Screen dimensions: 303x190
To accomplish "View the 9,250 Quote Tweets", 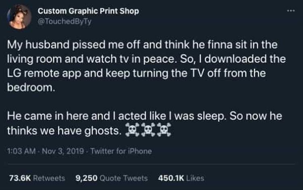I will coord(112,177).
